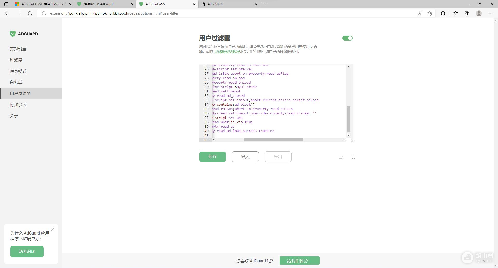The width and height of the screenshot is (498, 268).
Task: Click line 37 src apk rule
Action: pos(227,118)
